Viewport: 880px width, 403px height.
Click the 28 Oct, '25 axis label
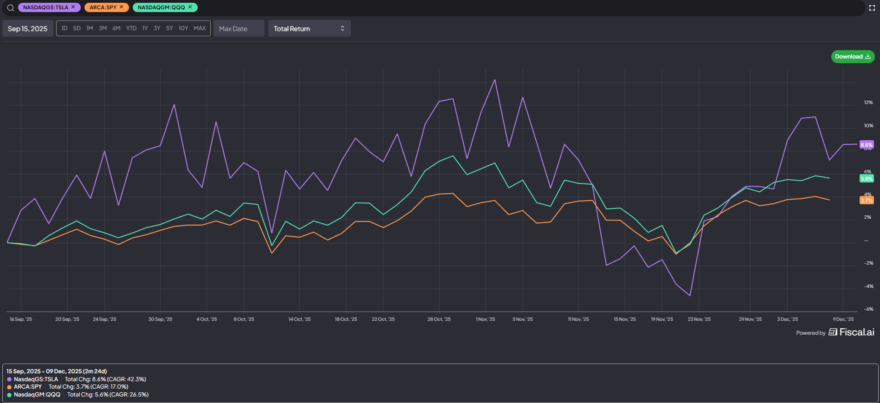click(439, 319)
